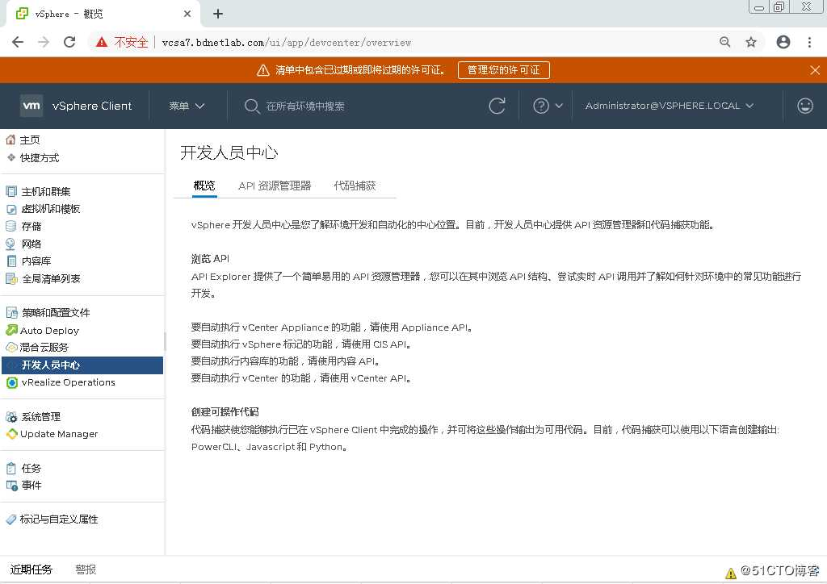827x584 pixels.
Task: Open the browser three-dot menu
Action: click(x=809, y=42)
